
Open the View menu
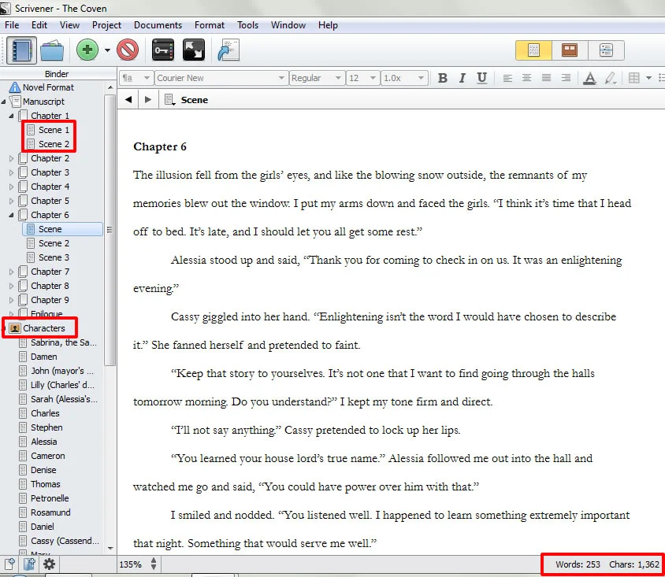click(x=69, y=25)
